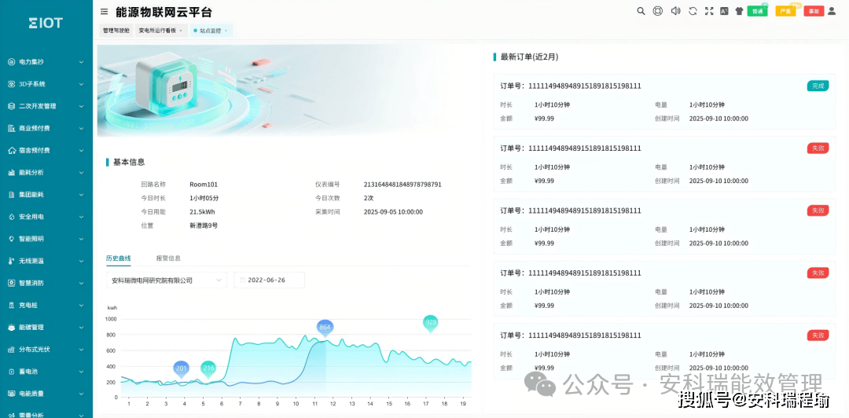
Task: Expand the 3D子系统 menu chevron
Action: tap(81, 85)
